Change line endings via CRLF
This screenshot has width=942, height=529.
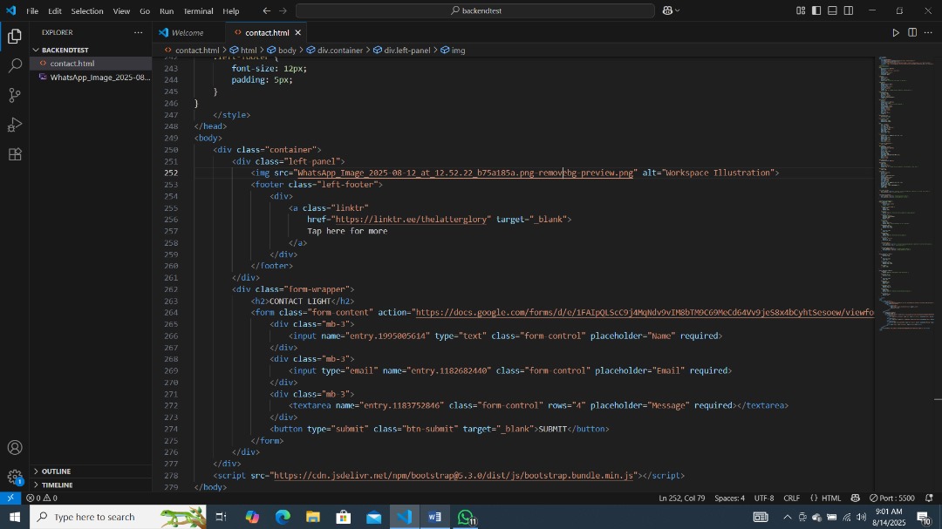(x=791, y=498)
